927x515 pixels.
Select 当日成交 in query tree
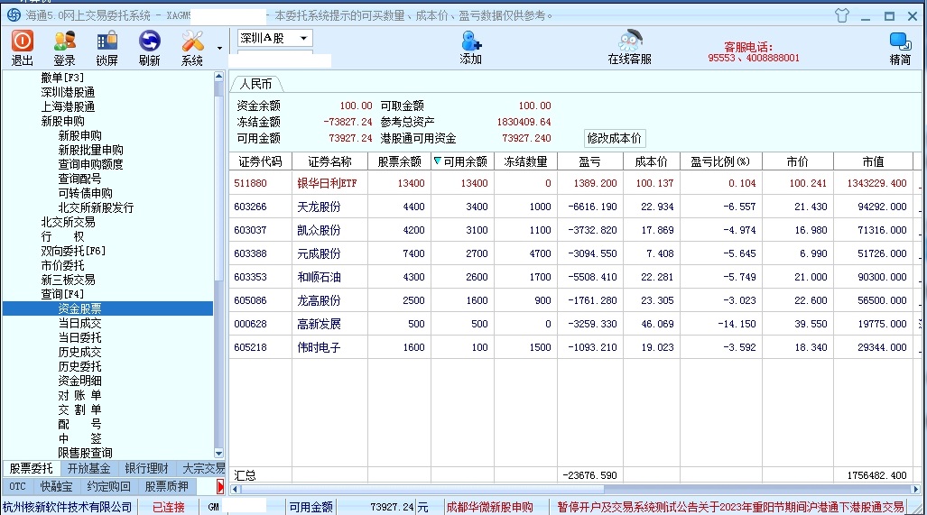[x=79, y=323]
